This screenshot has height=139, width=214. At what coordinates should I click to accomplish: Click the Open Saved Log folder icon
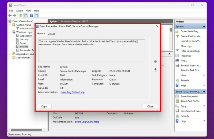(x=177, y=31)
